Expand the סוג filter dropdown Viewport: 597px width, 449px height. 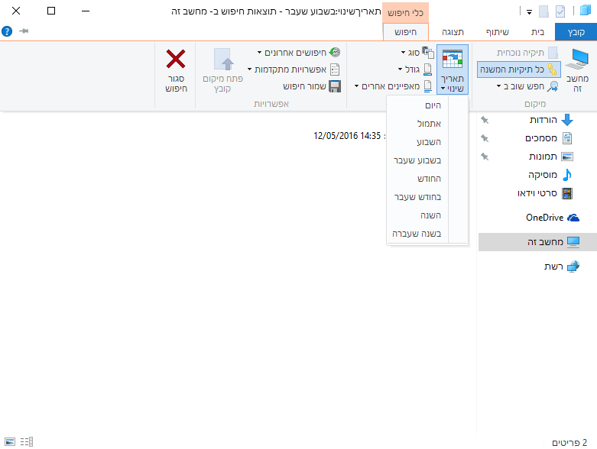[417, 53]
